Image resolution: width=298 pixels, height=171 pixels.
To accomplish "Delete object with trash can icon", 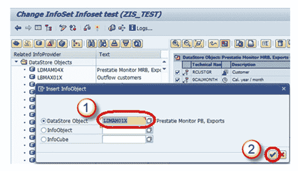I will (280, 44).
